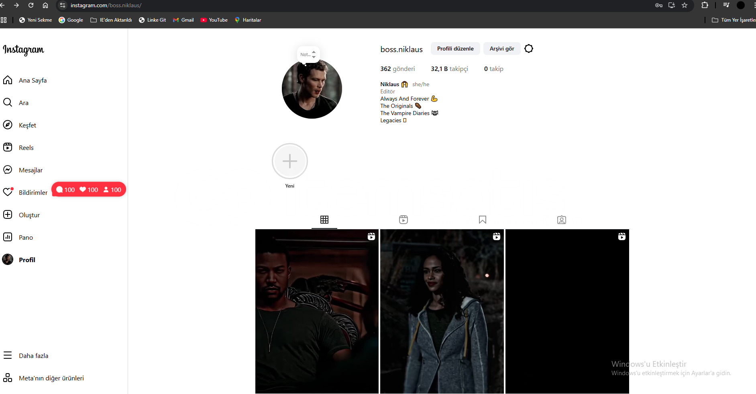Click the address bar URL
The width and height of the screenshot is (756, 394).
coord(106,5)
